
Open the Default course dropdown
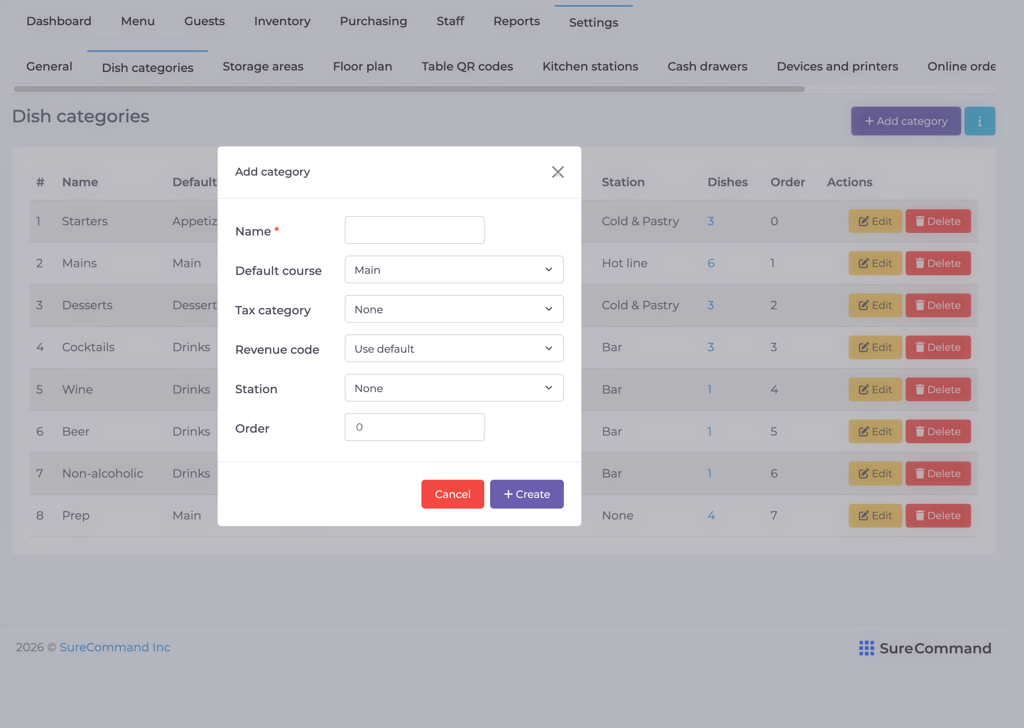click(454, 269)
